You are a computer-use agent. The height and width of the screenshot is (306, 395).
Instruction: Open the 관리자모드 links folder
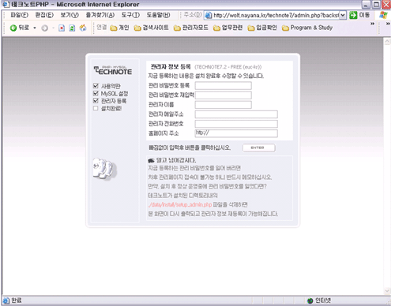coord(190,28)
